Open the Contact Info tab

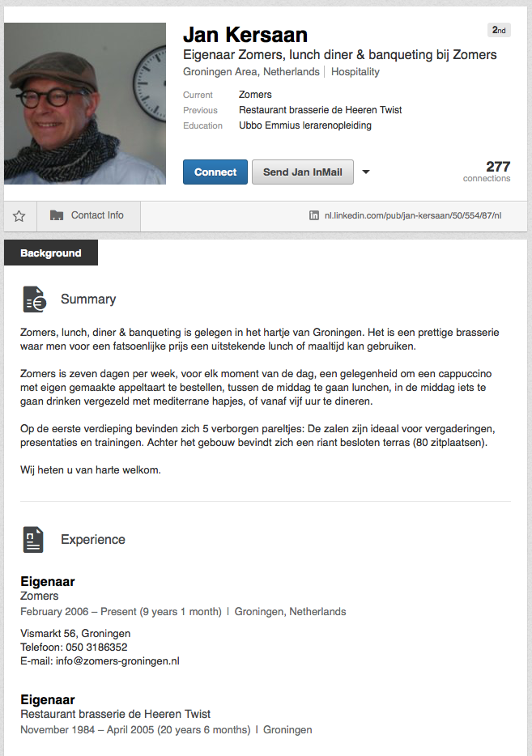point(96,215)
